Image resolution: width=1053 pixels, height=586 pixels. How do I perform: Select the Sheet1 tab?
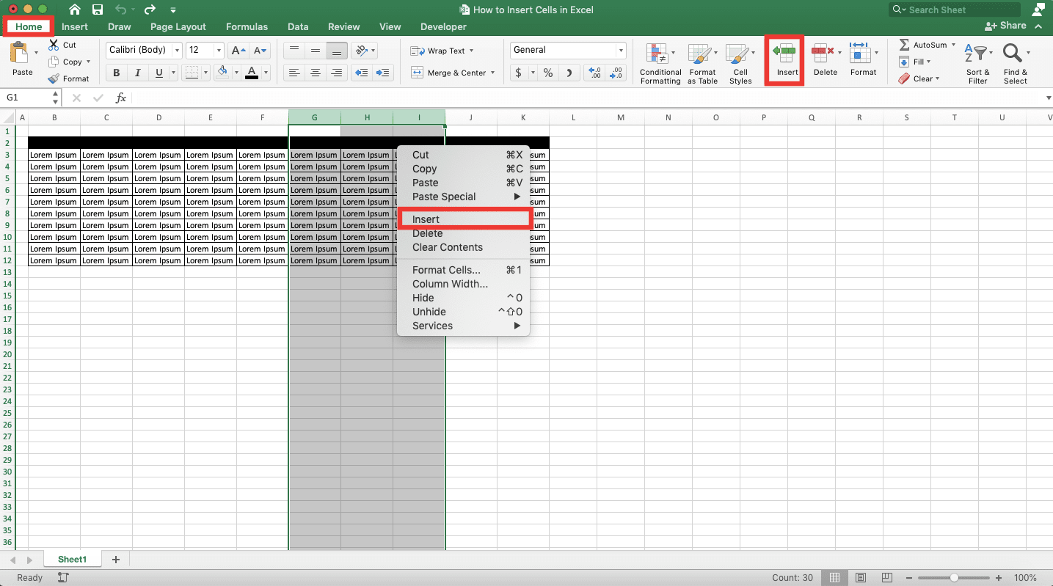72,559
